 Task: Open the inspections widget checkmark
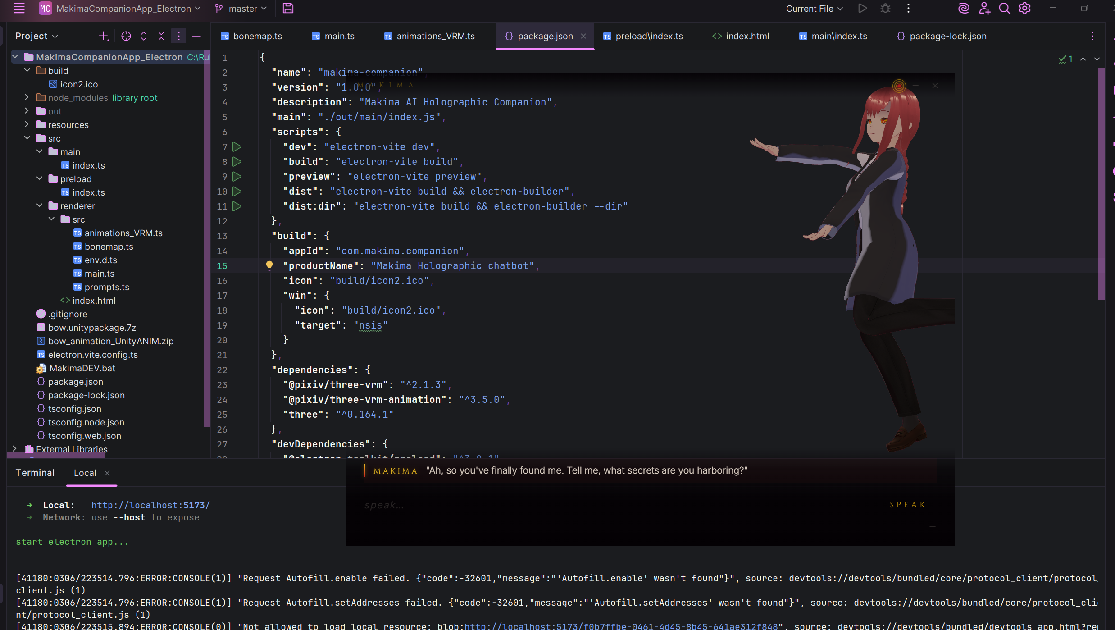pos(1066,59)
